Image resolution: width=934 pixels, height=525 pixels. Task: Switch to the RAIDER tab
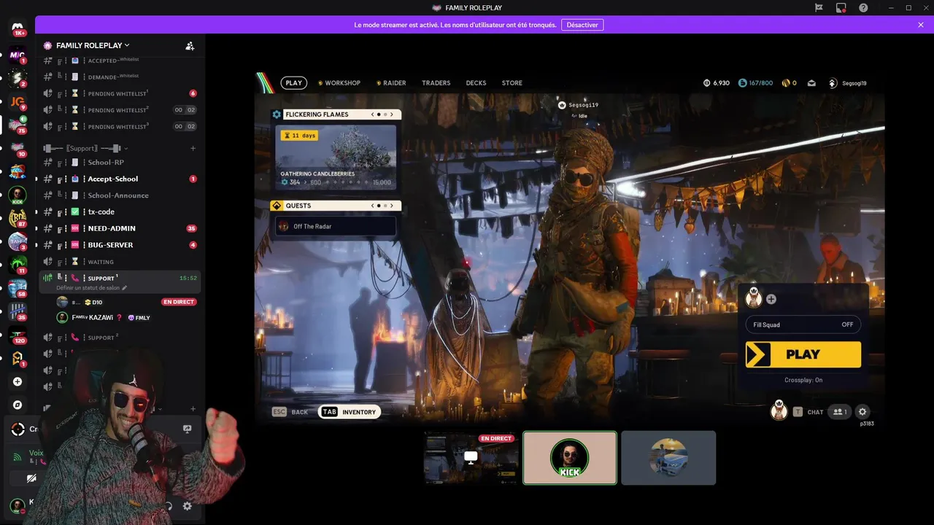[391, 83]
